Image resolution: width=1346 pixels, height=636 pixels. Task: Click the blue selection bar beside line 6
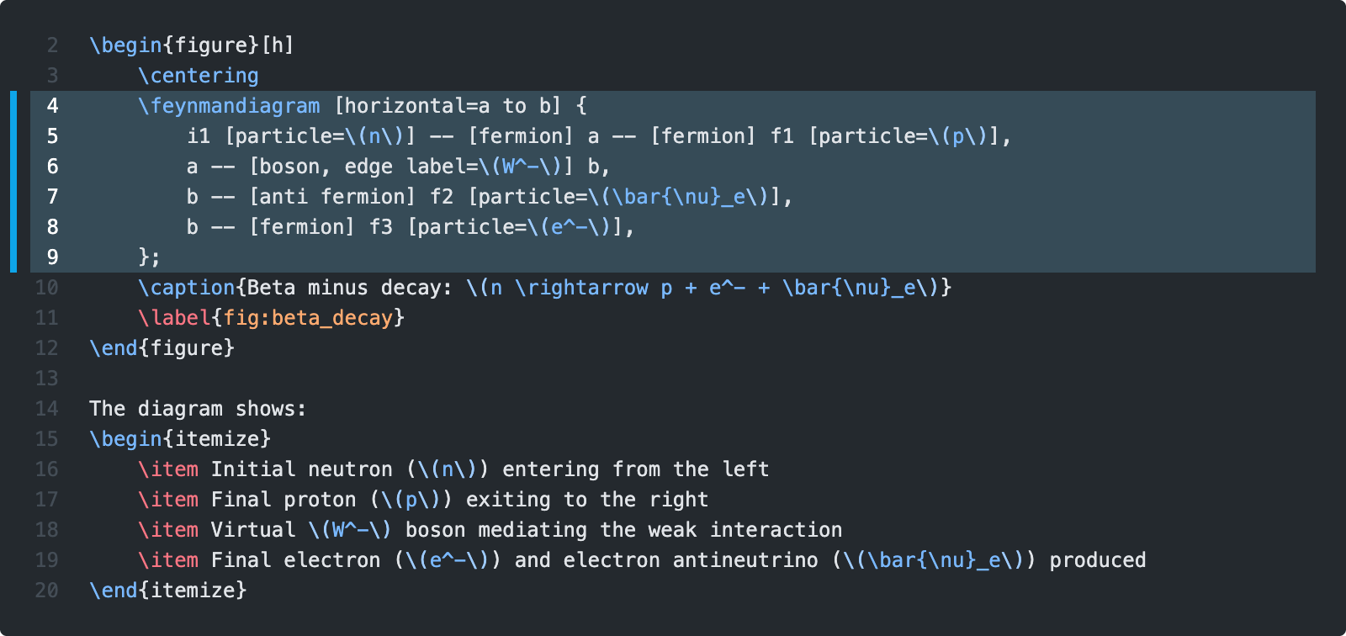pyautogui.click(x=13, y=167)
